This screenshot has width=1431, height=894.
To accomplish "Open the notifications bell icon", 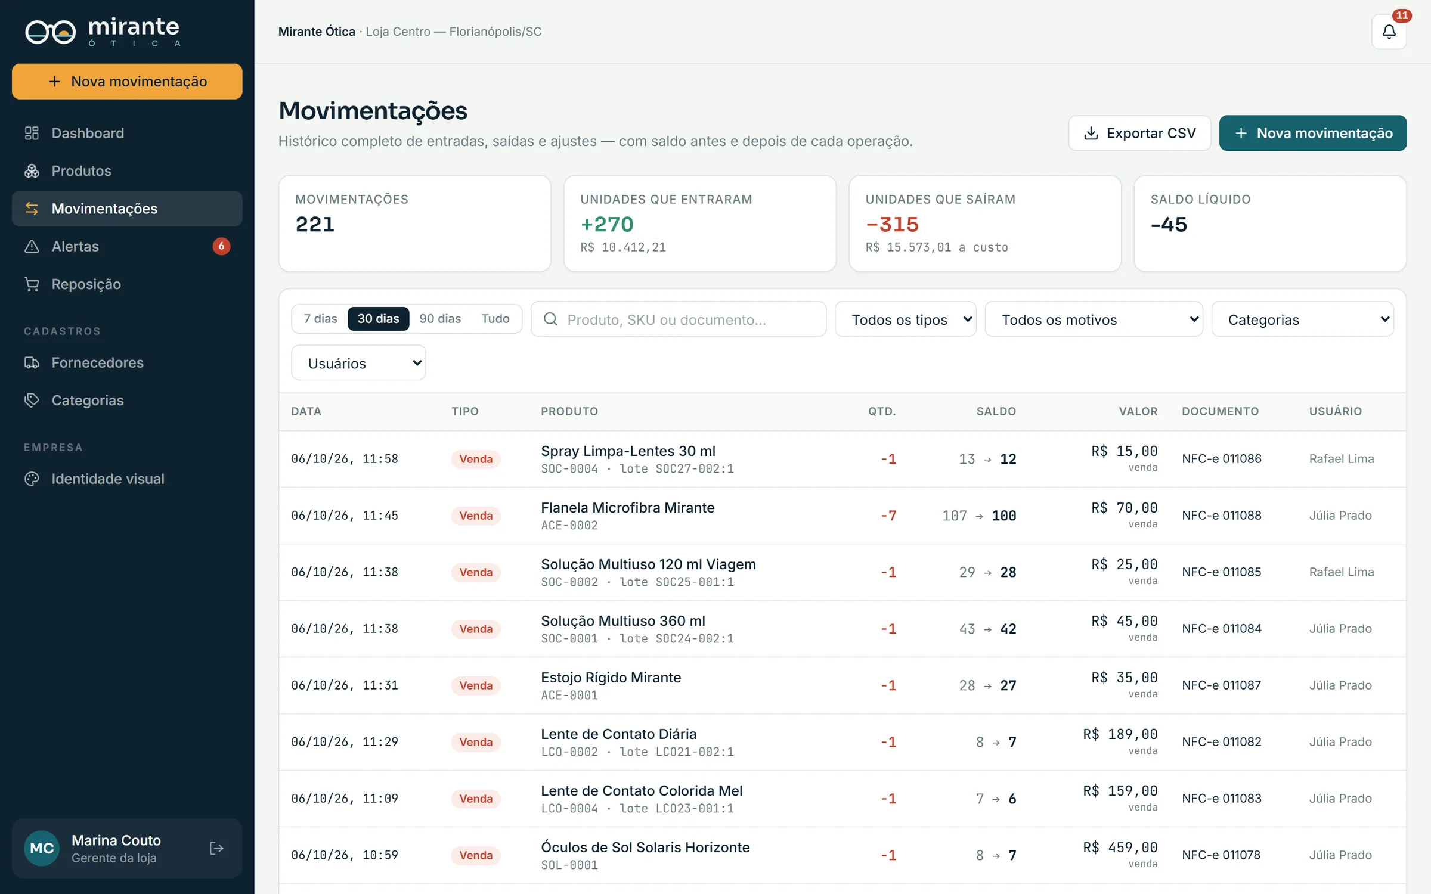I will 1389,32.
